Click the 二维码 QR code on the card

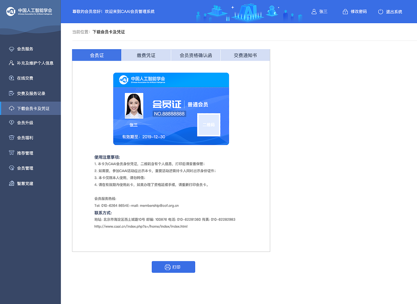(208, 125)
